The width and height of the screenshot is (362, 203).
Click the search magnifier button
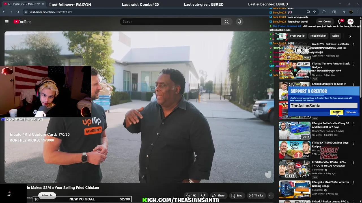tap(227, 22)
